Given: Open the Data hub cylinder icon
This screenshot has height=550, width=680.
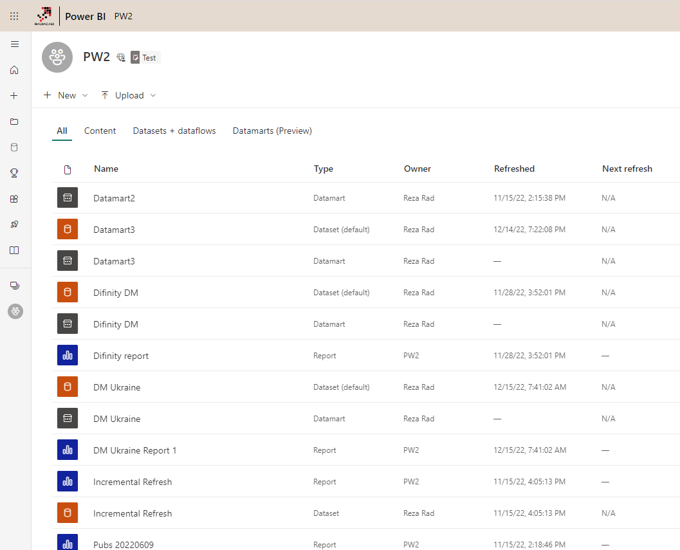Looking at the screenshot, I should pyautogui.click(x=15, y=147).
